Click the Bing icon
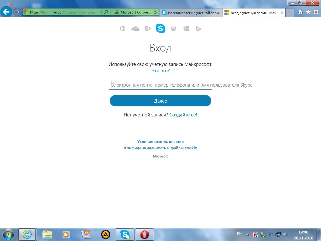This screenshot has width=321, height=241. click(198, 29)
